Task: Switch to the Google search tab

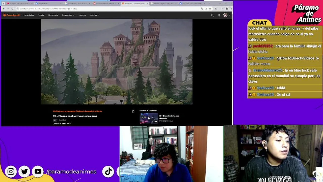Action: tap(77, 4)
